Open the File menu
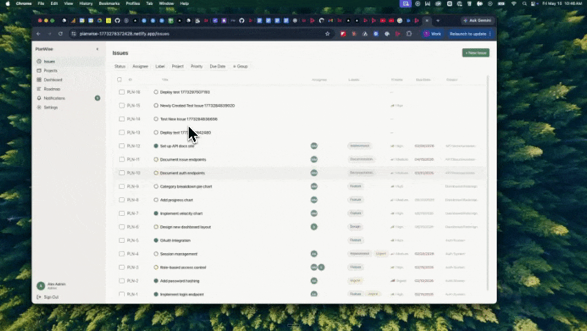The height and width of the screenshot is (331, 587). (41, 3)
